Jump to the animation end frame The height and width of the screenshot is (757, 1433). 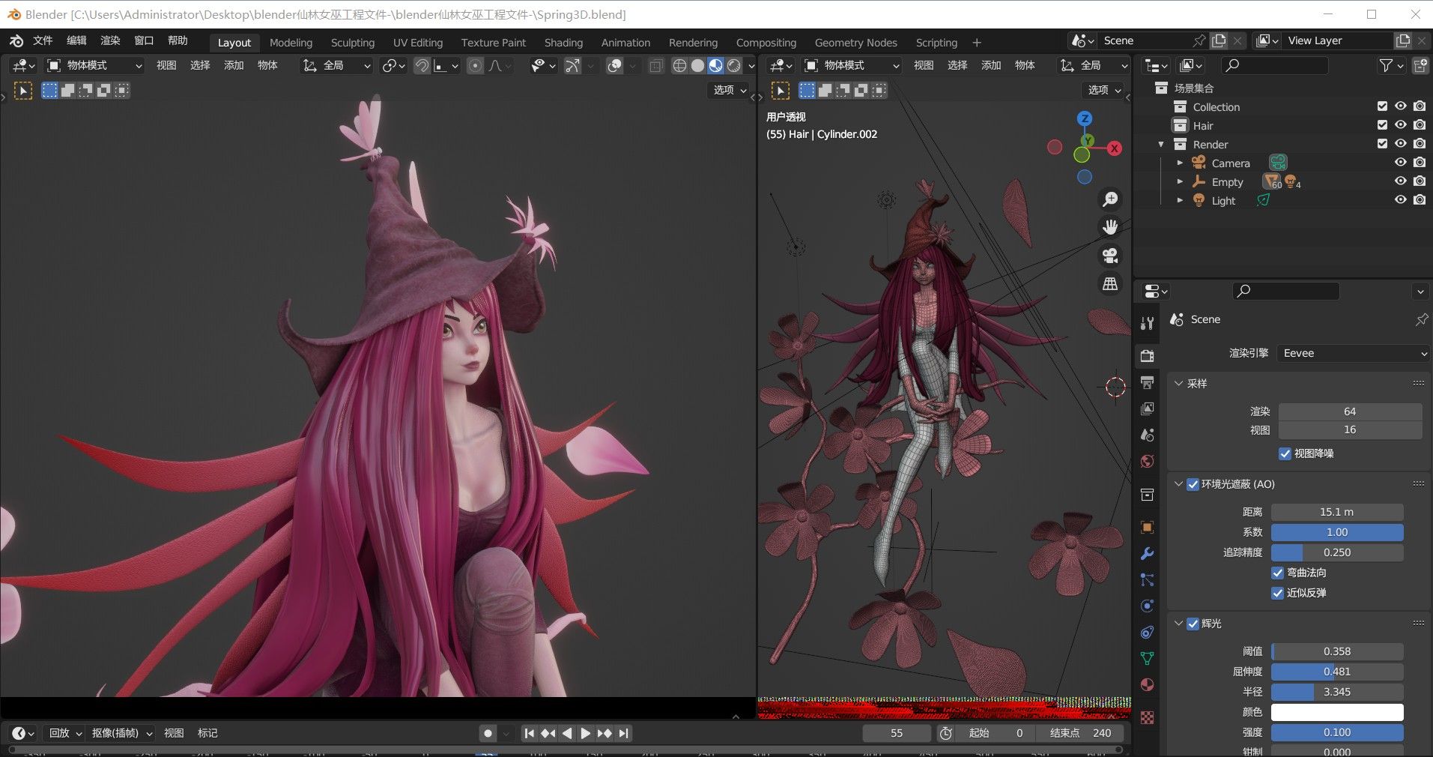pos(623,733)
